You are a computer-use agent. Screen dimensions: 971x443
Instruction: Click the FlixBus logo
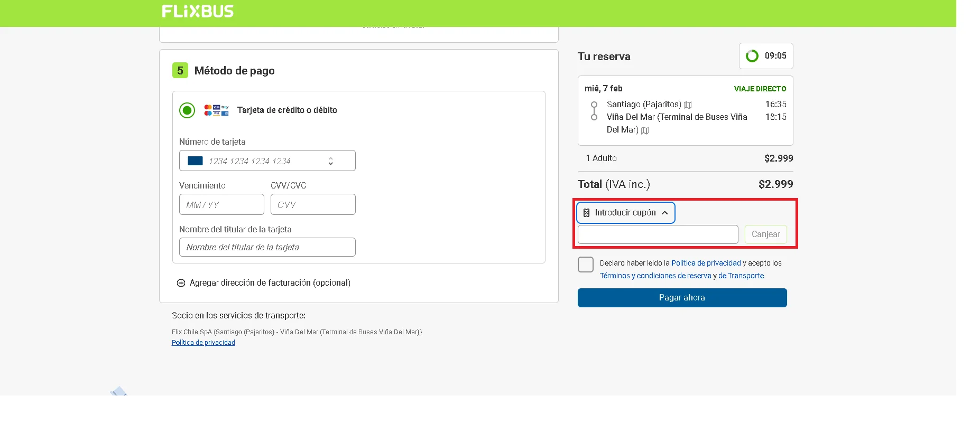pyautogui.click(x=198, y=11)
